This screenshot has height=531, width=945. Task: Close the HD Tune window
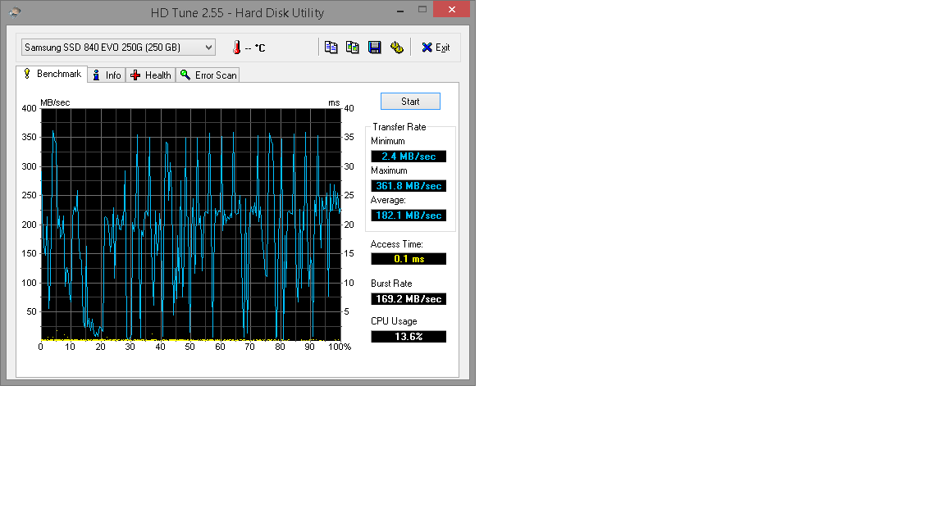click(x=452, y=10)
